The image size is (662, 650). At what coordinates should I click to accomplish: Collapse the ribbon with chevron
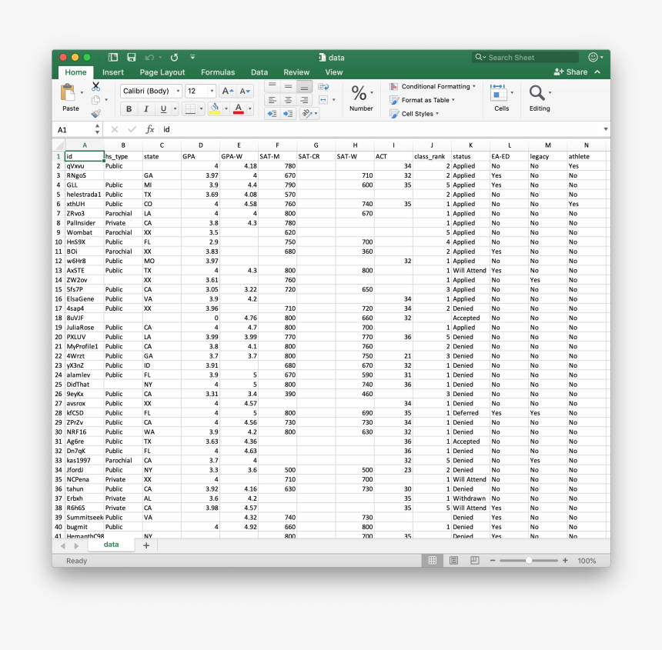coord(597,72)
